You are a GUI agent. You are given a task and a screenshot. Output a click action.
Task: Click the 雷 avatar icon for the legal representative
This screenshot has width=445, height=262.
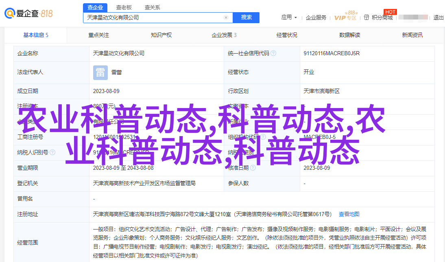100,73
